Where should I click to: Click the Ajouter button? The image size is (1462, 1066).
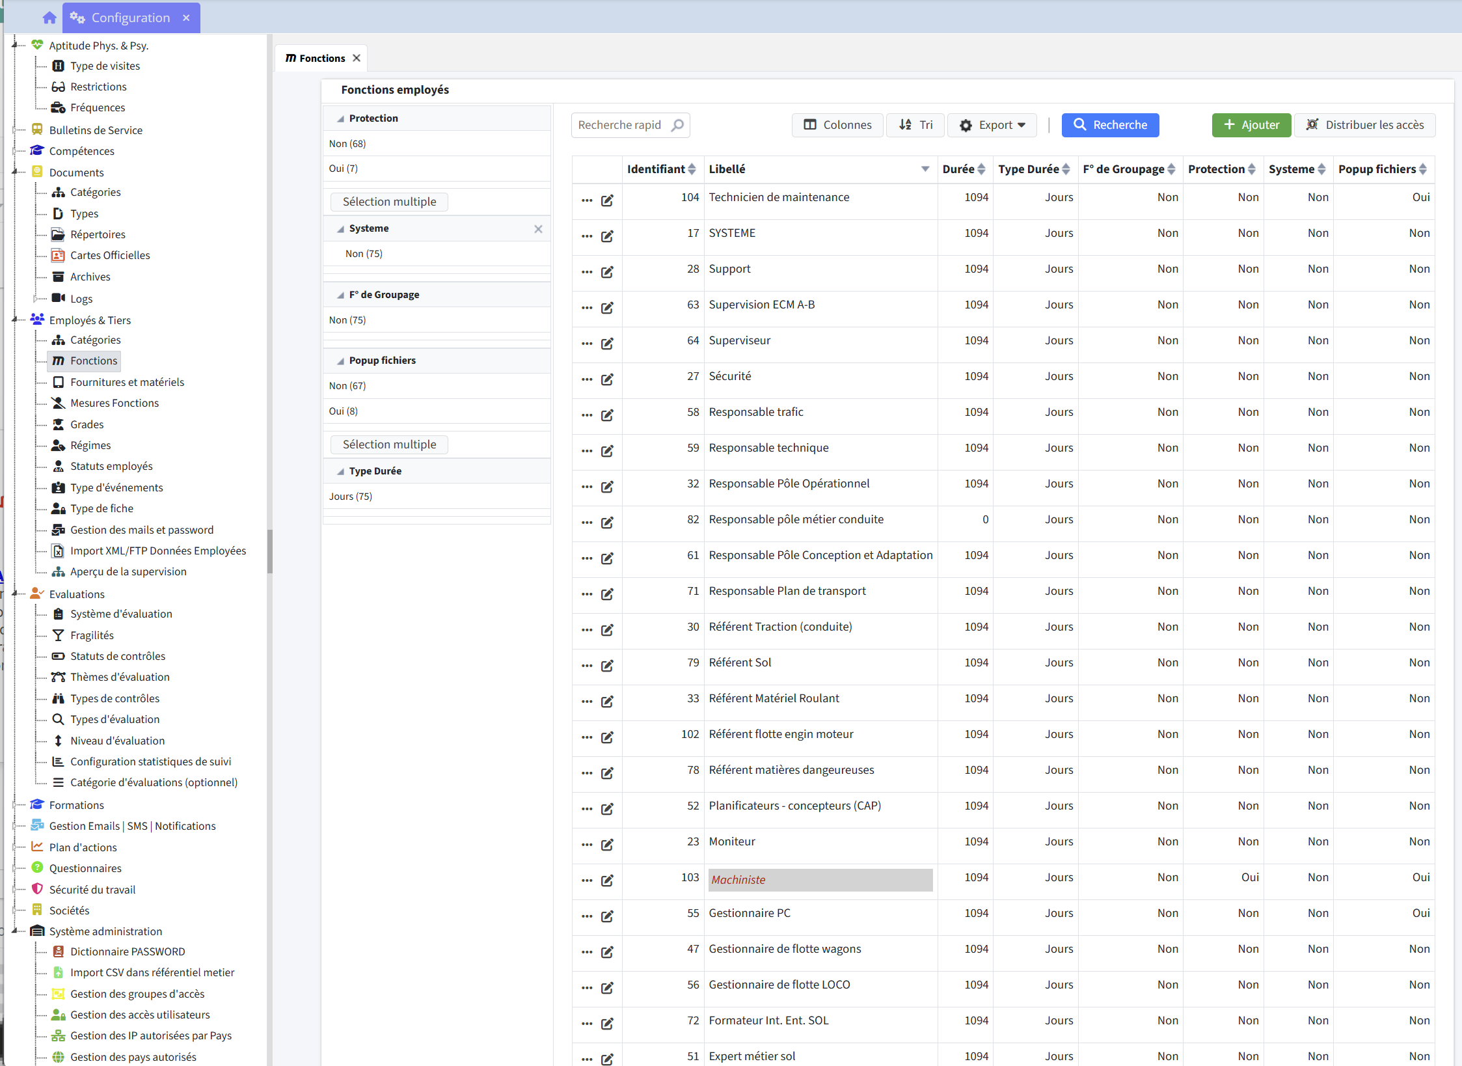[x=1251, y=125]
